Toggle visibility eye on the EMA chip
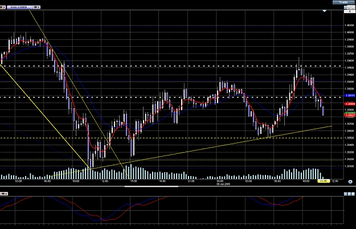Screen dimensions: 356x229 tap(35, 7)
